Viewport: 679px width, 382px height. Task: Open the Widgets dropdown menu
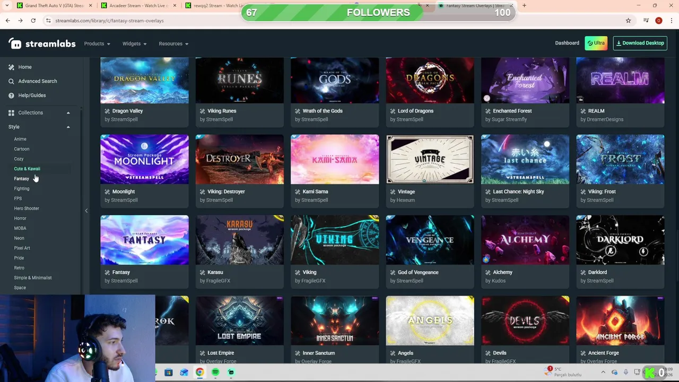[134, 44]
